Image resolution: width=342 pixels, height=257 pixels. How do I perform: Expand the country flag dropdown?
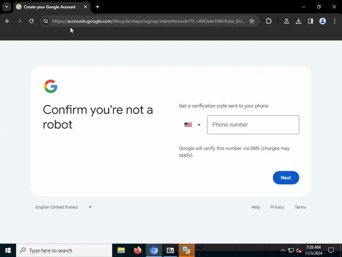point(192,125)
